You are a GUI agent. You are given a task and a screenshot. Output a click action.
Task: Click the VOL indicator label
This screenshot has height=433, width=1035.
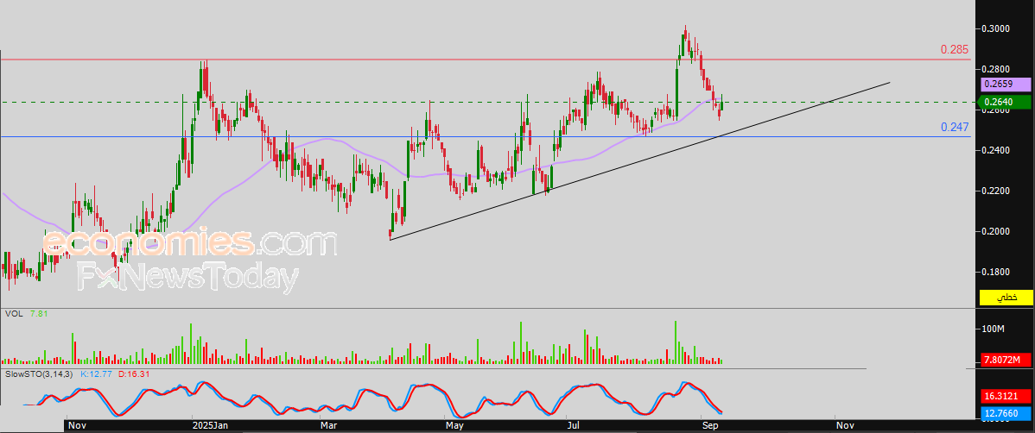(13, 314)
